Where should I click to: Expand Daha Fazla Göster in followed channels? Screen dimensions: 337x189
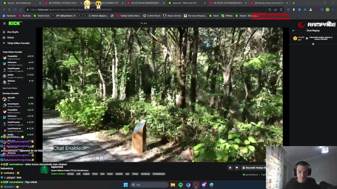10,88
